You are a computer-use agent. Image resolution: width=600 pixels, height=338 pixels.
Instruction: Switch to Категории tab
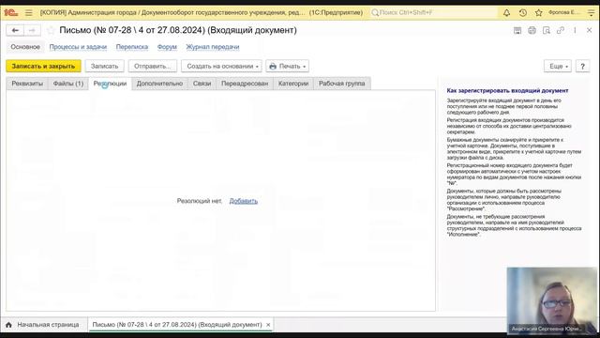pyautogui.click(x=293, y=84)
